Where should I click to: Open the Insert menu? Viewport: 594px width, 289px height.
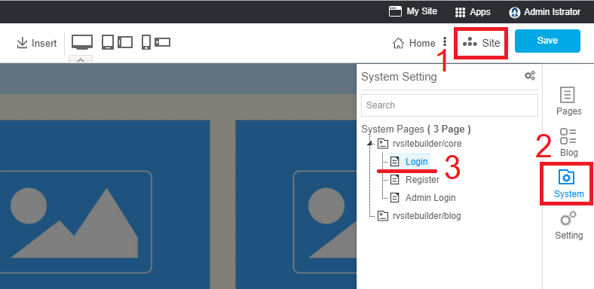pyautogui.click(x=37, y=43)
